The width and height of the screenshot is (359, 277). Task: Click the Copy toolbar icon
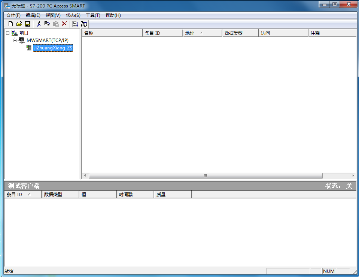[x=47, y=24]
